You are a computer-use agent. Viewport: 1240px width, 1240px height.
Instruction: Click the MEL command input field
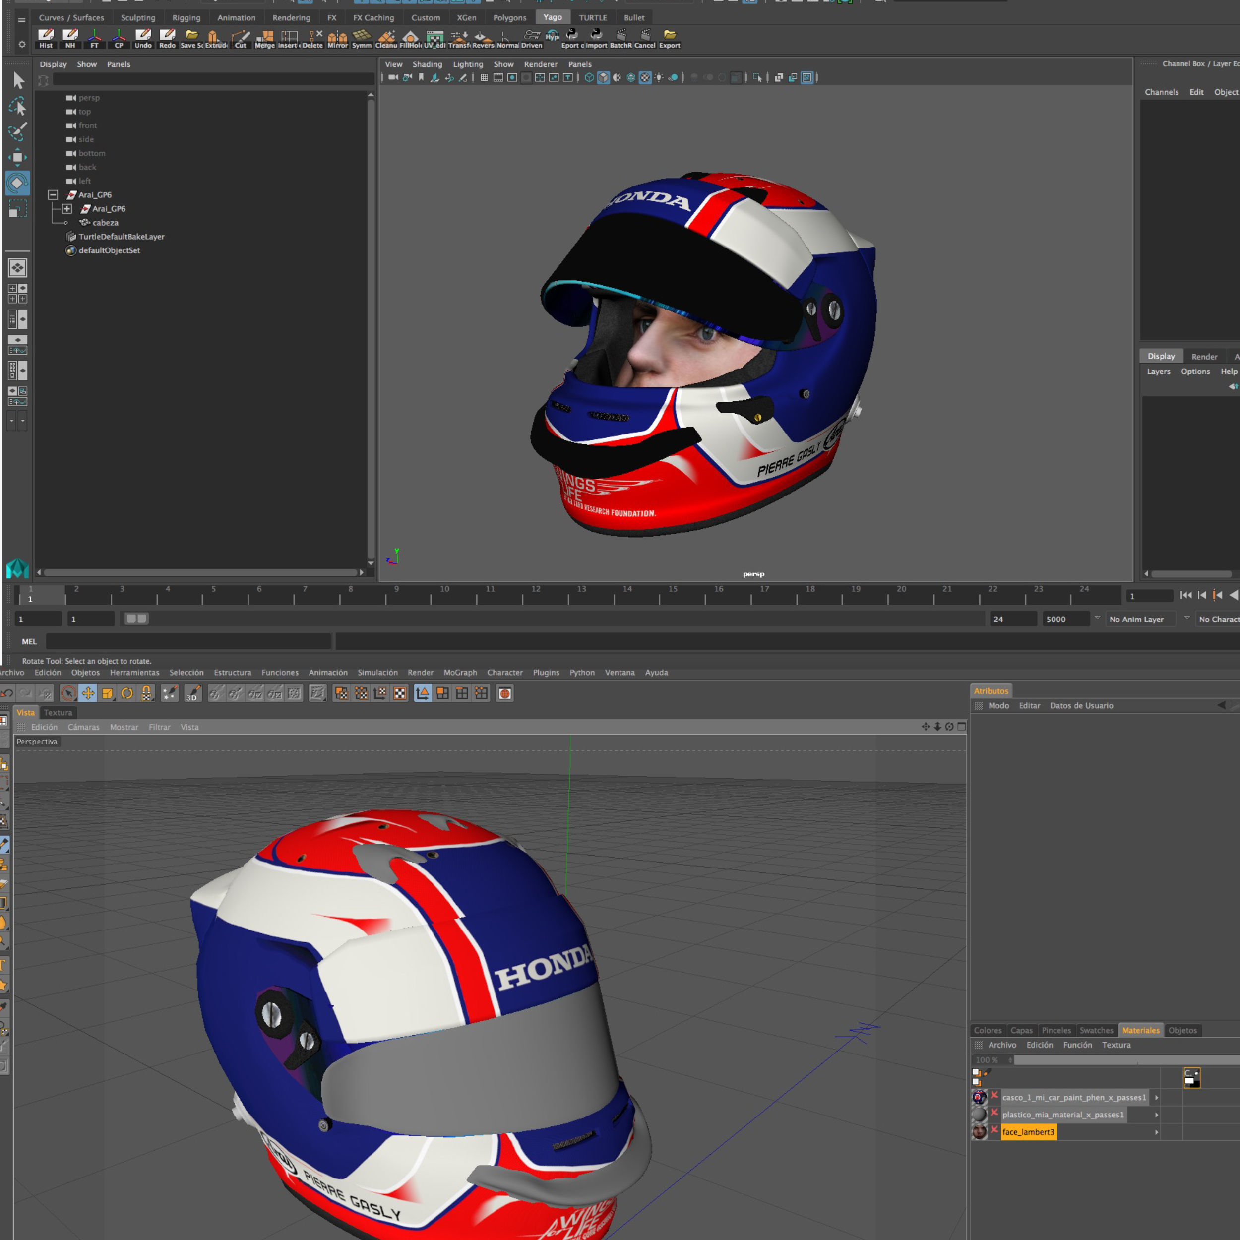coord(188,641)
